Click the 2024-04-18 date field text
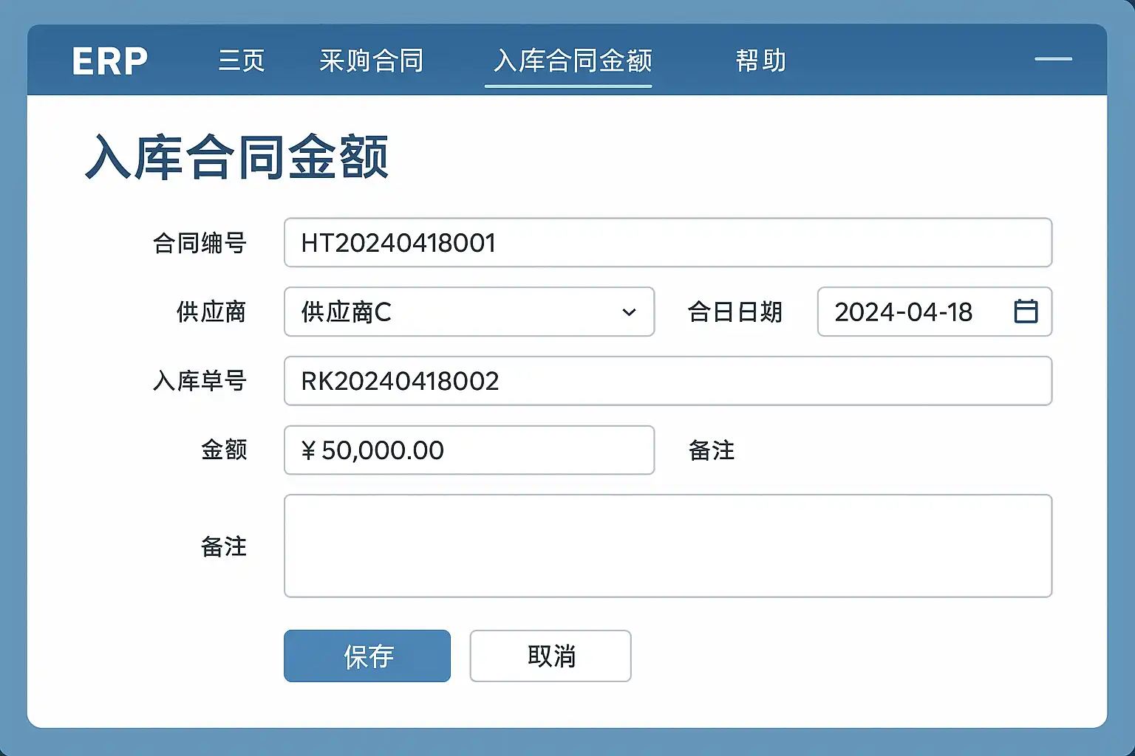 (903, 312)
